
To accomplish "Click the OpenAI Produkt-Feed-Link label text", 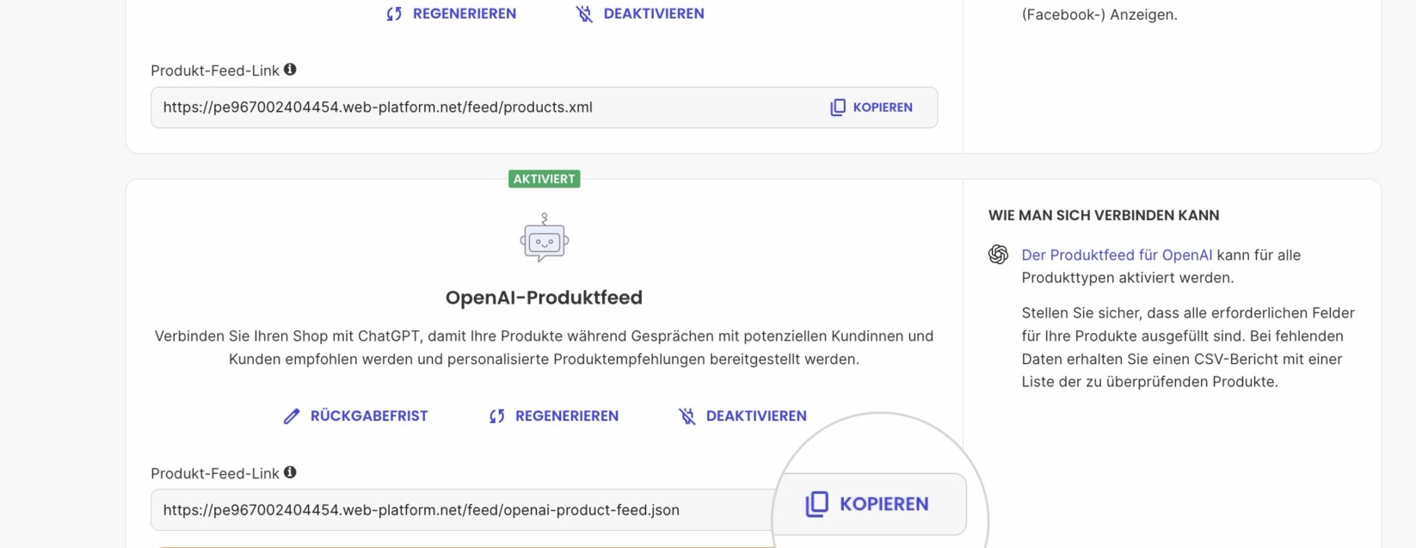I will [215, 473].
